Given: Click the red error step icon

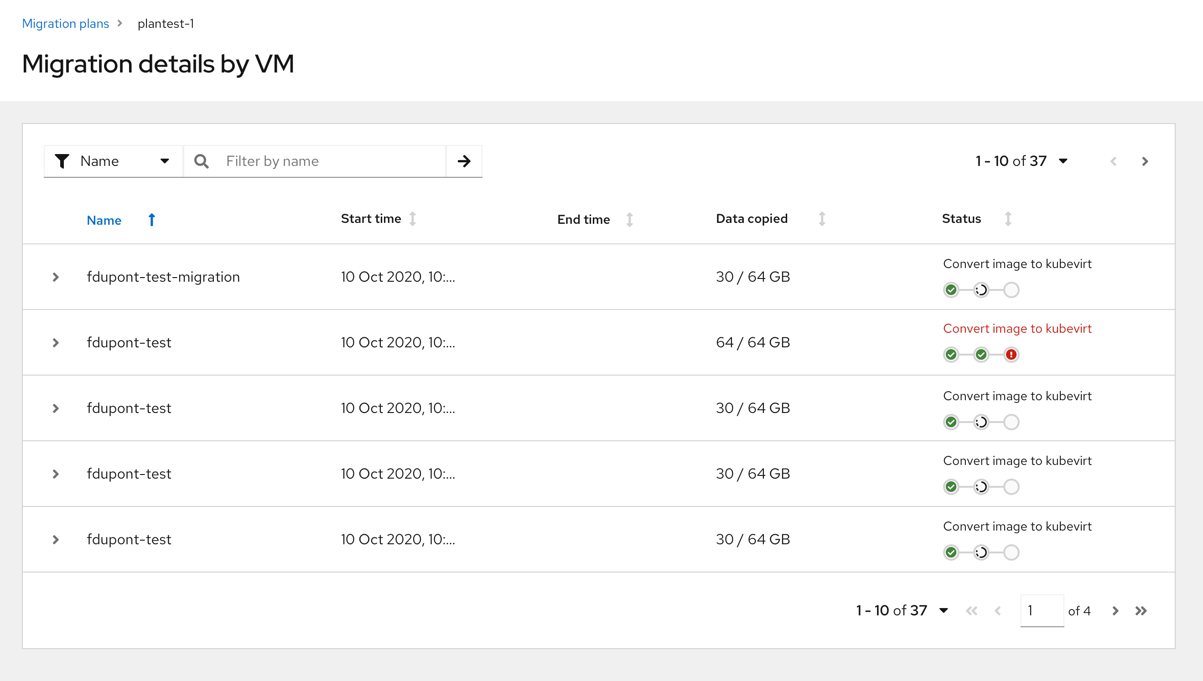Looking at the screenshot, I should (x=1011, y=355).
